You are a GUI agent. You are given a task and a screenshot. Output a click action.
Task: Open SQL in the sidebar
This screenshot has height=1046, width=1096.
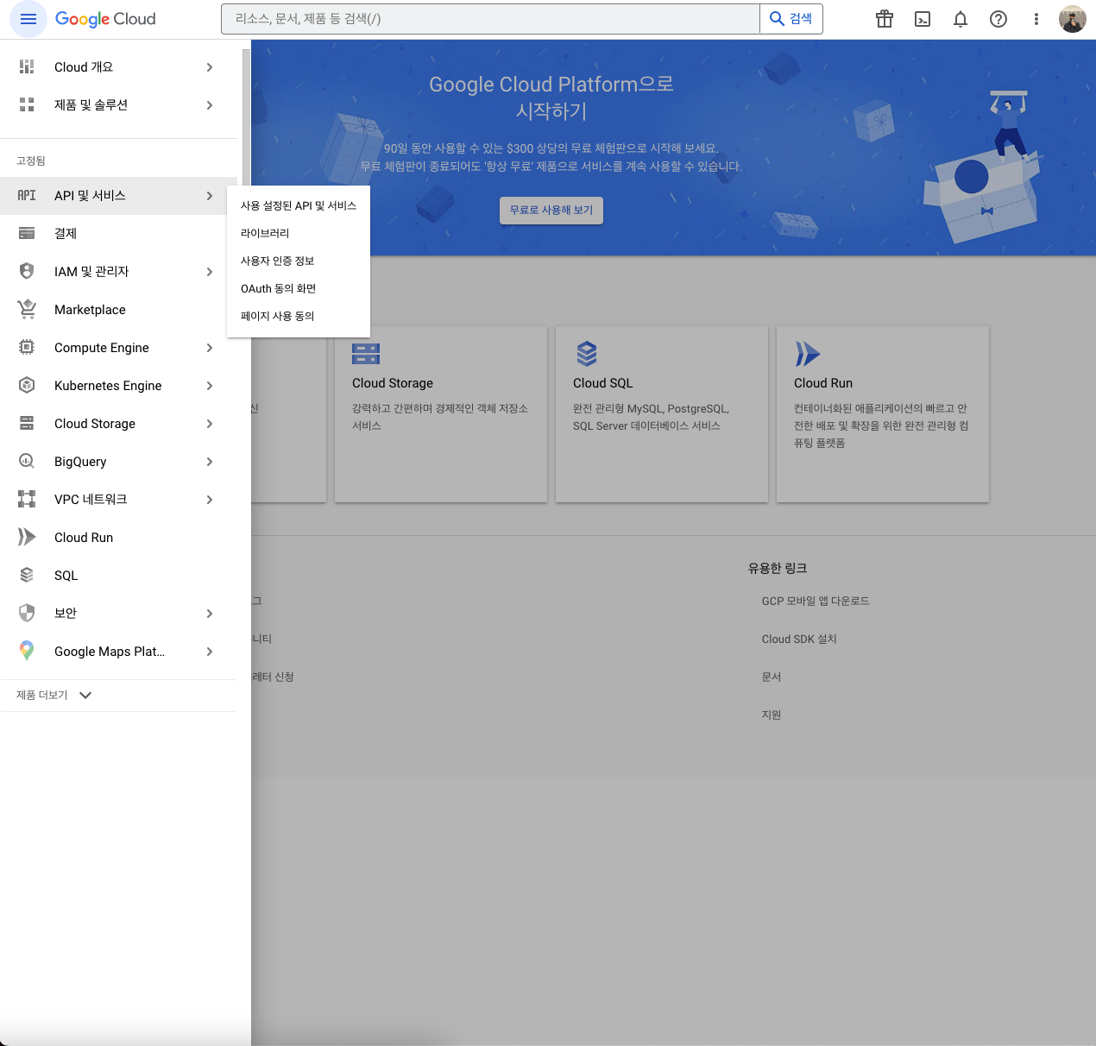118,575
